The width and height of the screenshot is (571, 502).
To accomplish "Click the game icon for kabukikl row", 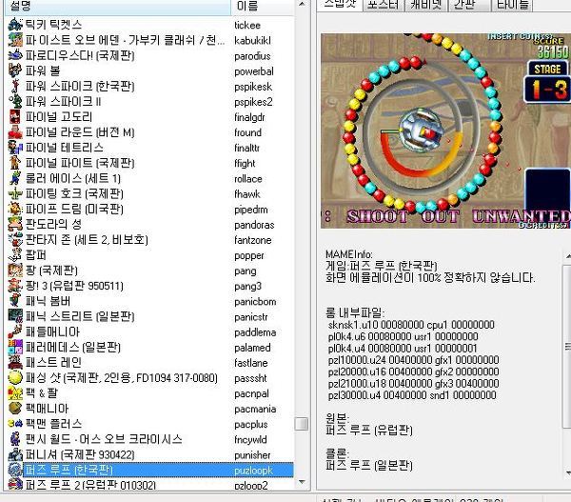I will (x=15, y=40).
